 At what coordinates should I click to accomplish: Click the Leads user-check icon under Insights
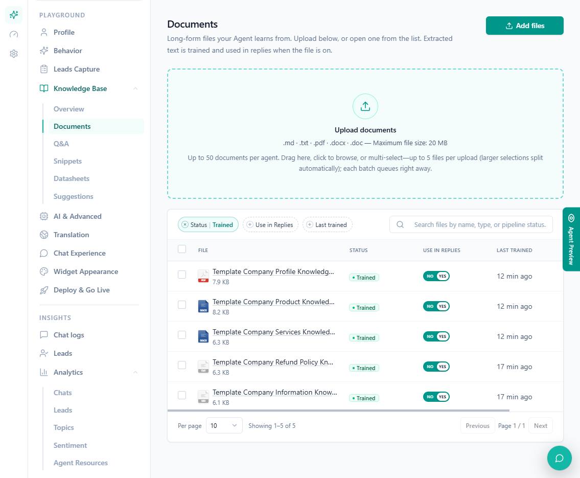[x=44, y=353]
